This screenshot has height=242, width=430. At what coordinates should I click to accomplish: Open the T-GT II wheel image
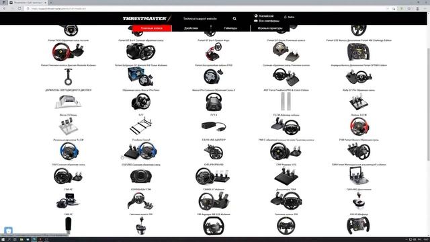point(214,102)
